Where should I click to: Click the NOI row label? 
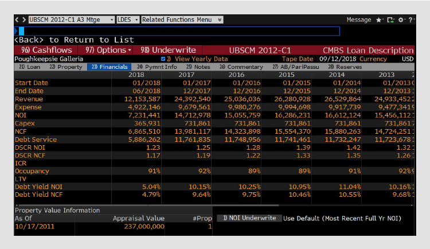click(21, 115)
